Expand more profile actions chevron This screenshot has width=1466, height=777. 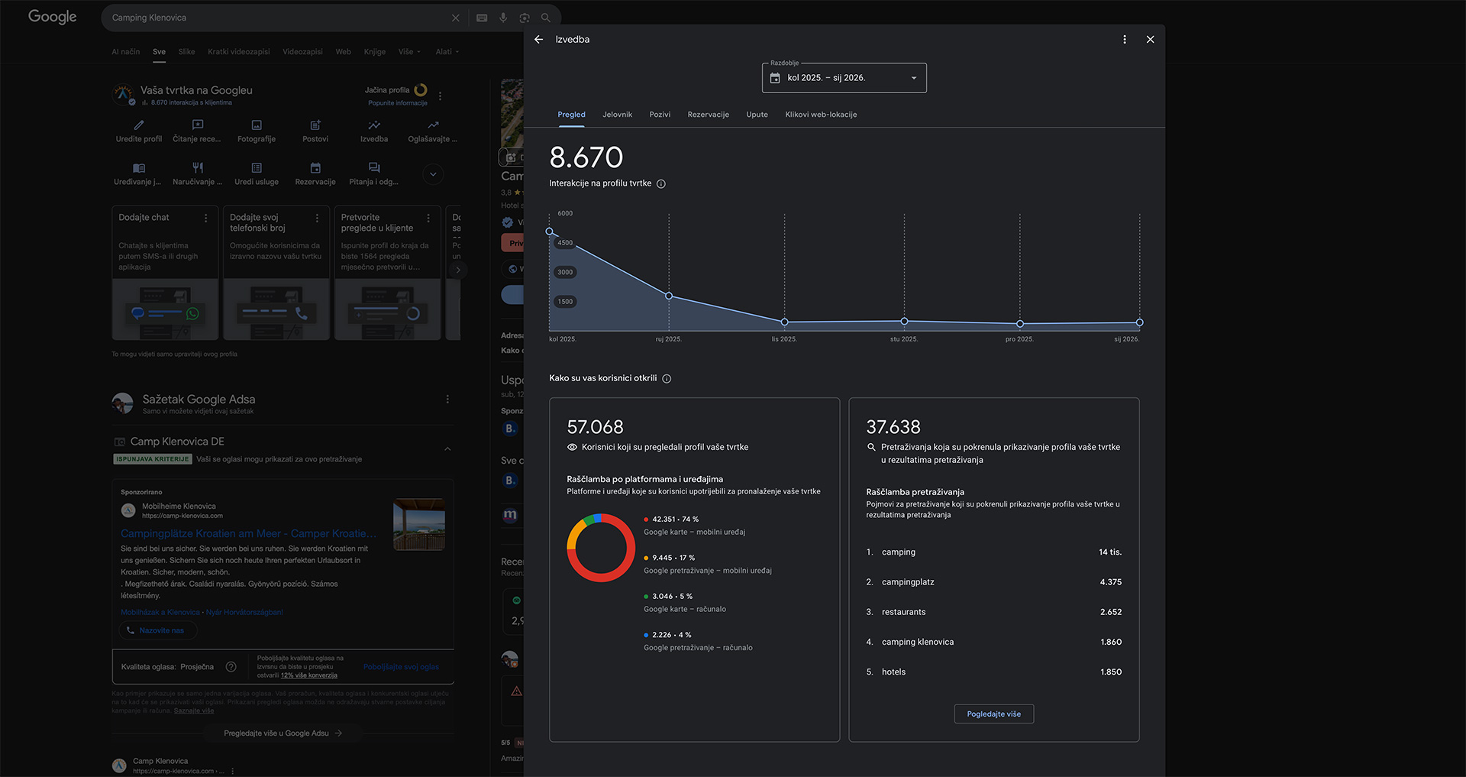(x=433, y=174)
